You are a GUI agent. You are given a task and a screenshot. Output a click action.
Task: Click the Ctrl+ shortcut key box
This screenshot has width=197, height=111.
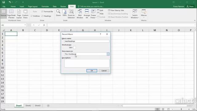74,47
